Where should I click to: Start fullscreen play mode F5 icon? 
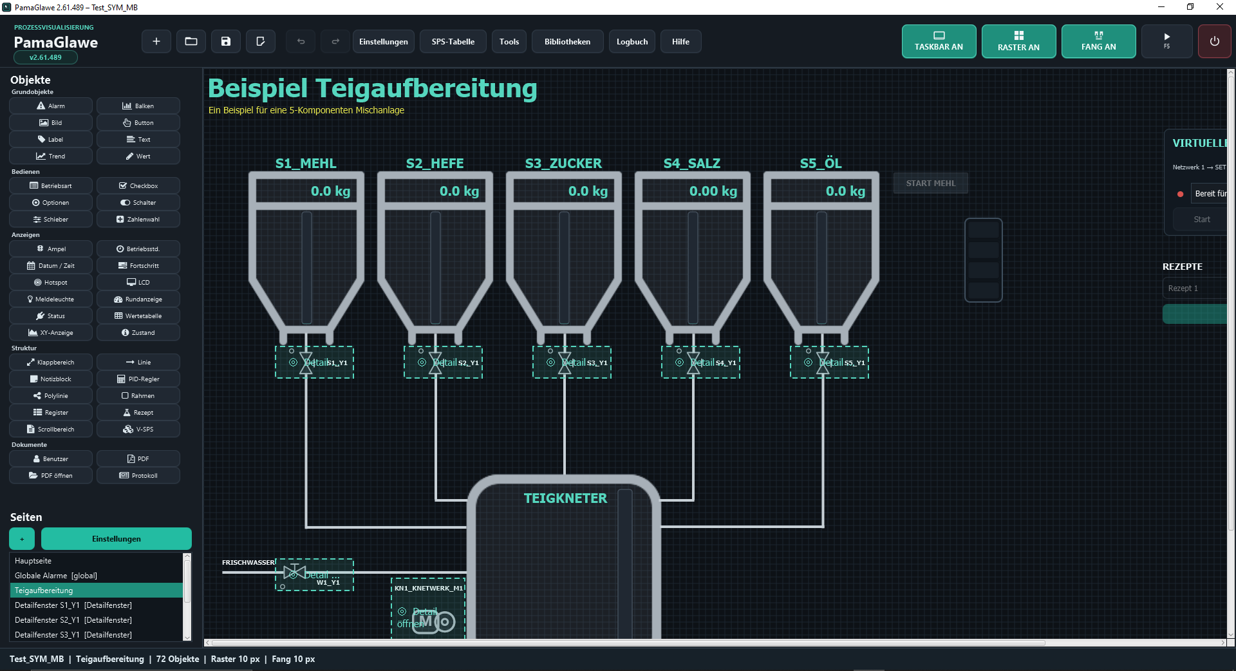(x=1166, y=41)
